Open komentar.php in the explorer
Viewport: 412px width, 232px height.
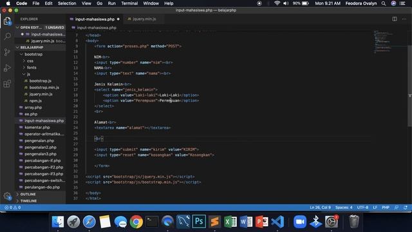40,128
